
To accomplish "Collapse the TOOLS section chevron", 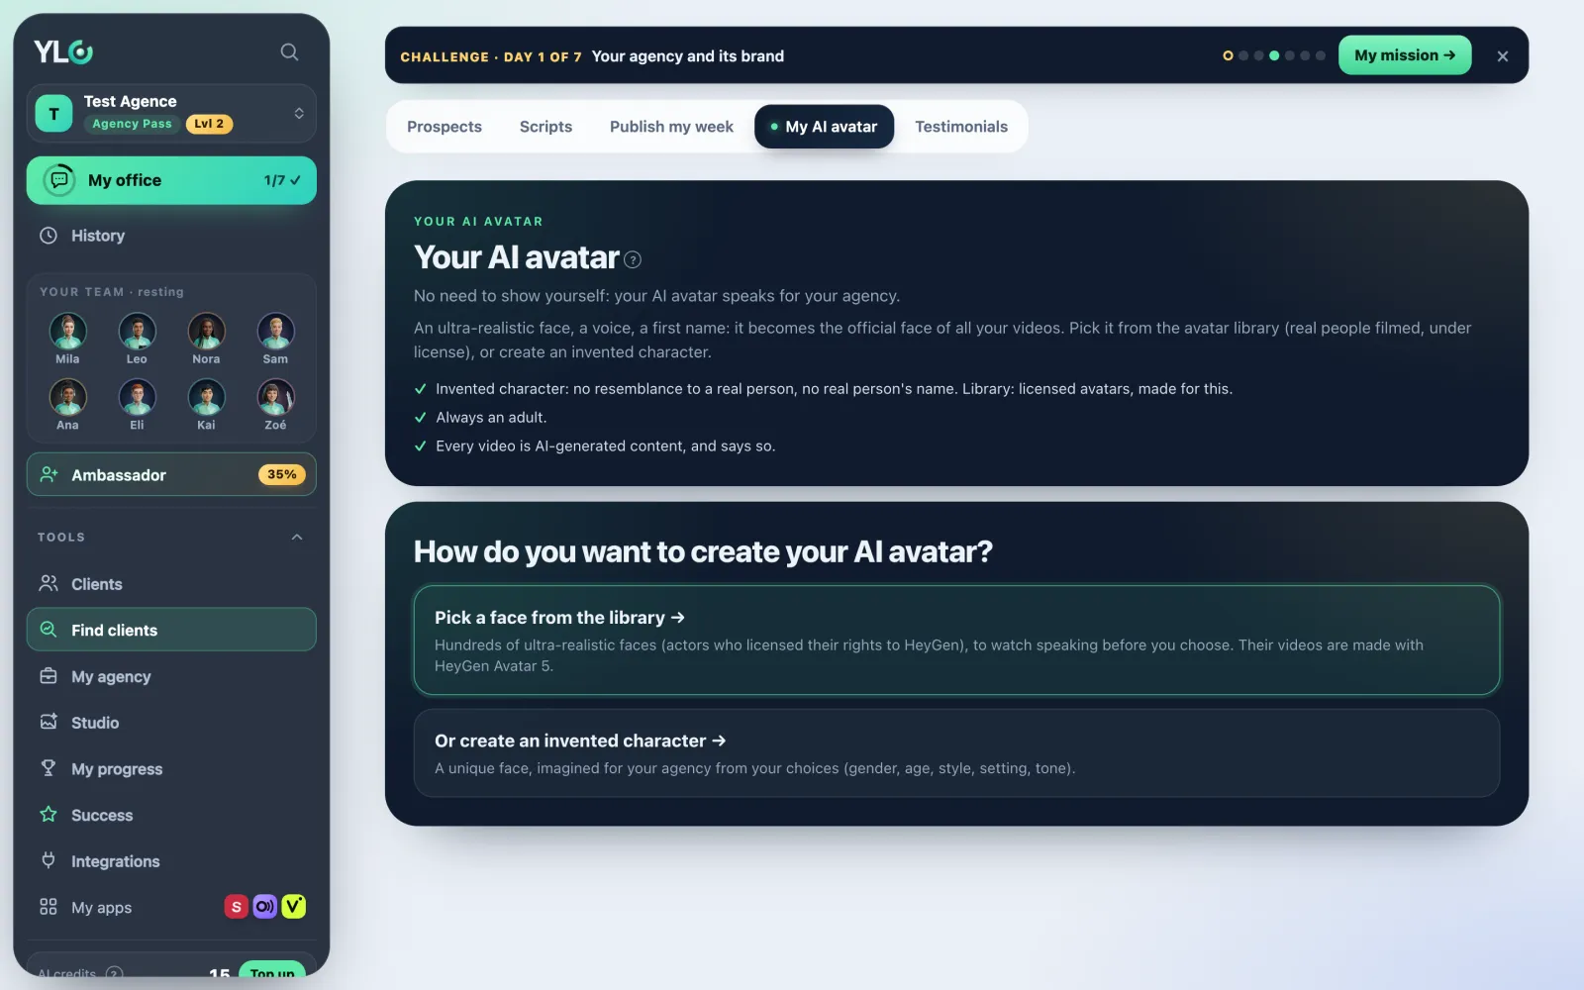I will [x=297, y=538].
